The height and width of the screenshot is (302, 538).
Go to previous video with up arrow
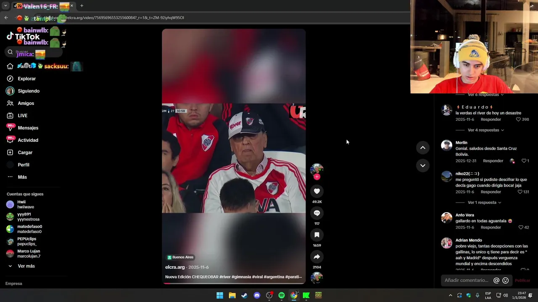[423, 148]
